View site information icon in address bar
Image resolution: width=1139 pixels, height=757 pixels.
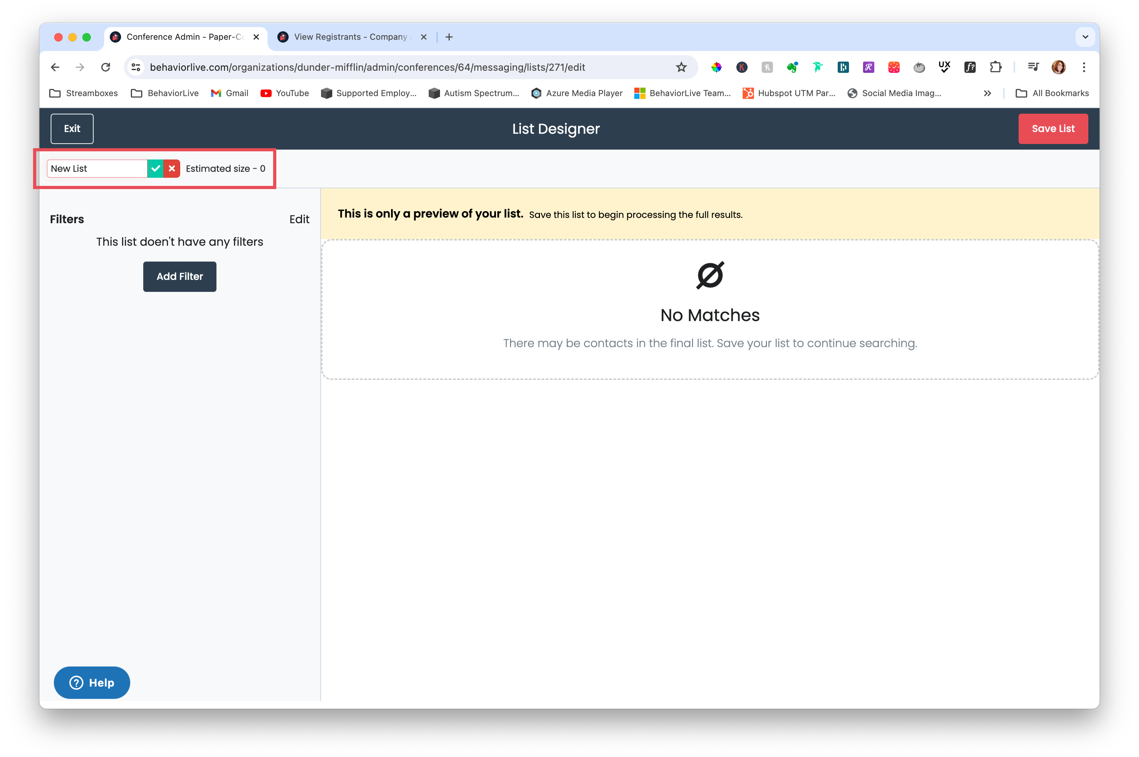(136, 67)
